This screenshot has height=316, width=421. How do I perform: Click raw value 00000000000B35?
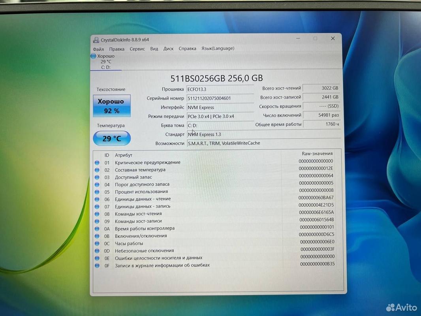pos(318,263)
